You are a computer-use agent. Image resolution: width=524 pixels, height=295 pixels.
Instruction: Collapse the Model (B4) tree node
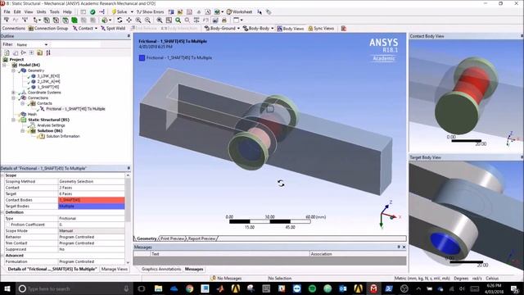(5, 65)
